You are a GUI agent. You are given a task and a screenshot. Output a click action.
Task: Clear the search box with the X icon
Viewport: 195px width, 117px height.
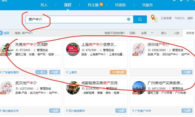pos(129,19)
